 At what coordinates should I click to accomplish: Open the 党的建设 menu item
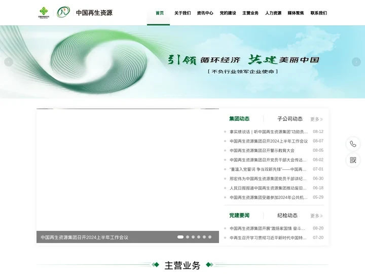tap(228, 13)
